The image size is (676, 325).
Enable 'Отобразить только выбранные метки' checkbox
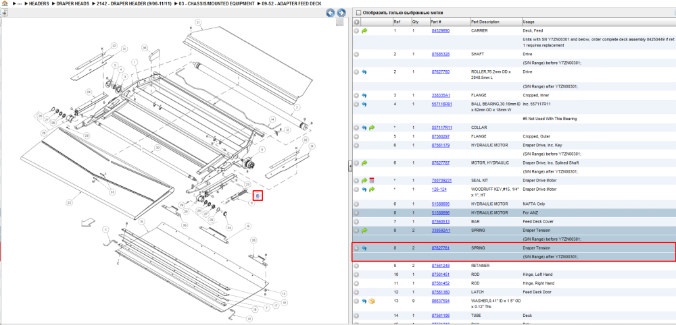coord(359,13)
